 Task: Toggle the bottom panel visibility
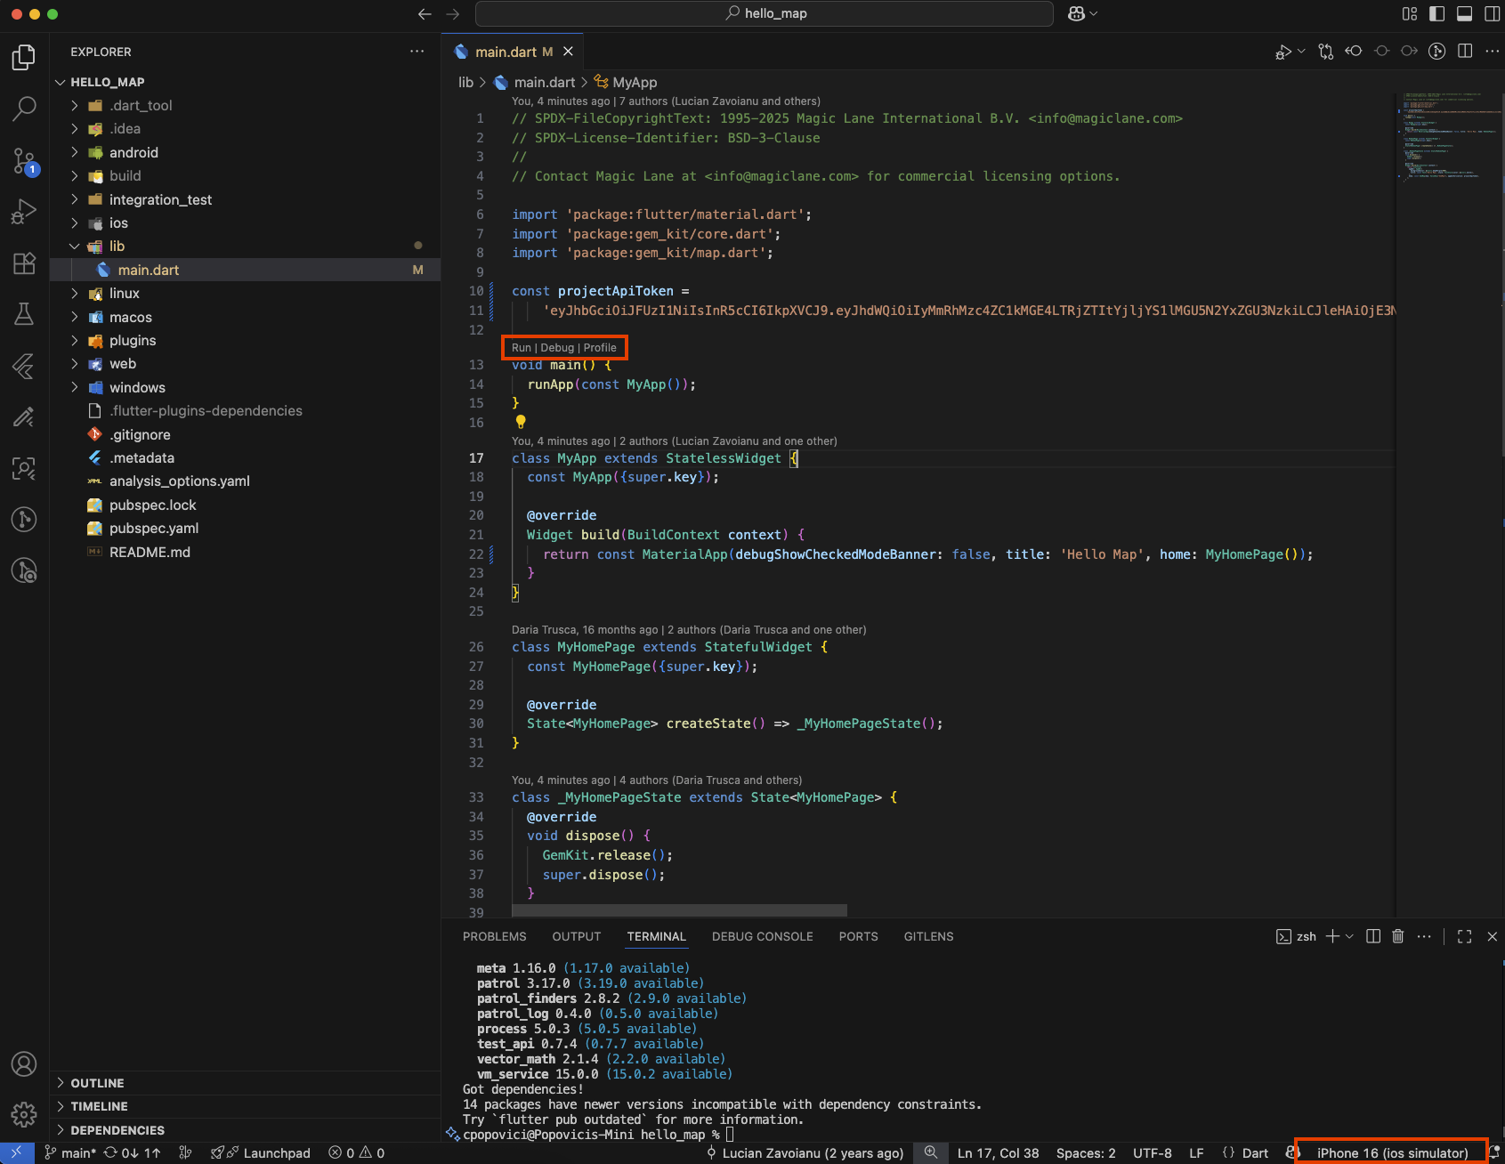click(x=1464, y=13)
